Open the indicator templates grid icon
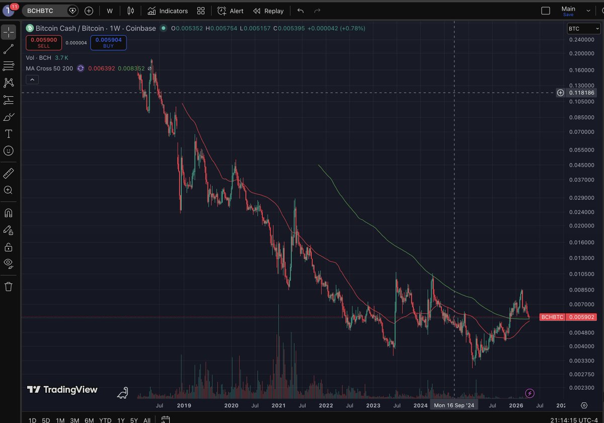Image resolution: width=604 pixels, height=423 pixels. (x=201, y=11)
